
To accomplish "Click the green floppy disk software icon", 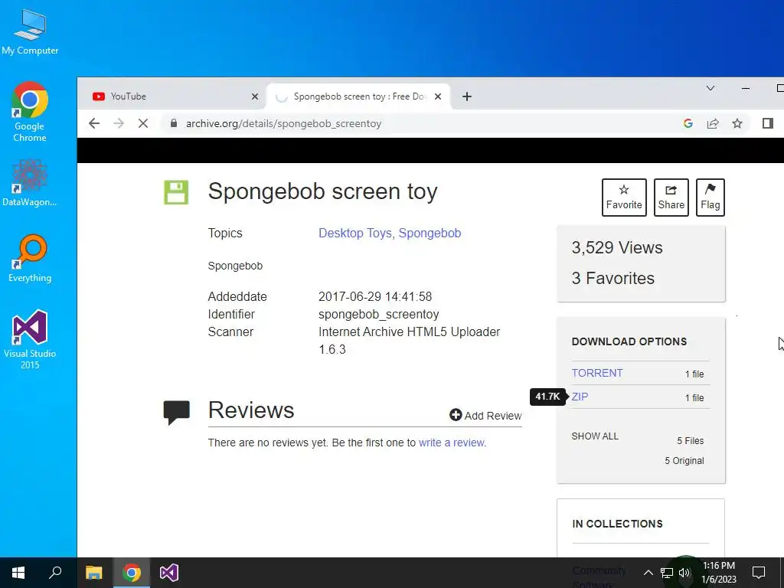I will [176, 192].
